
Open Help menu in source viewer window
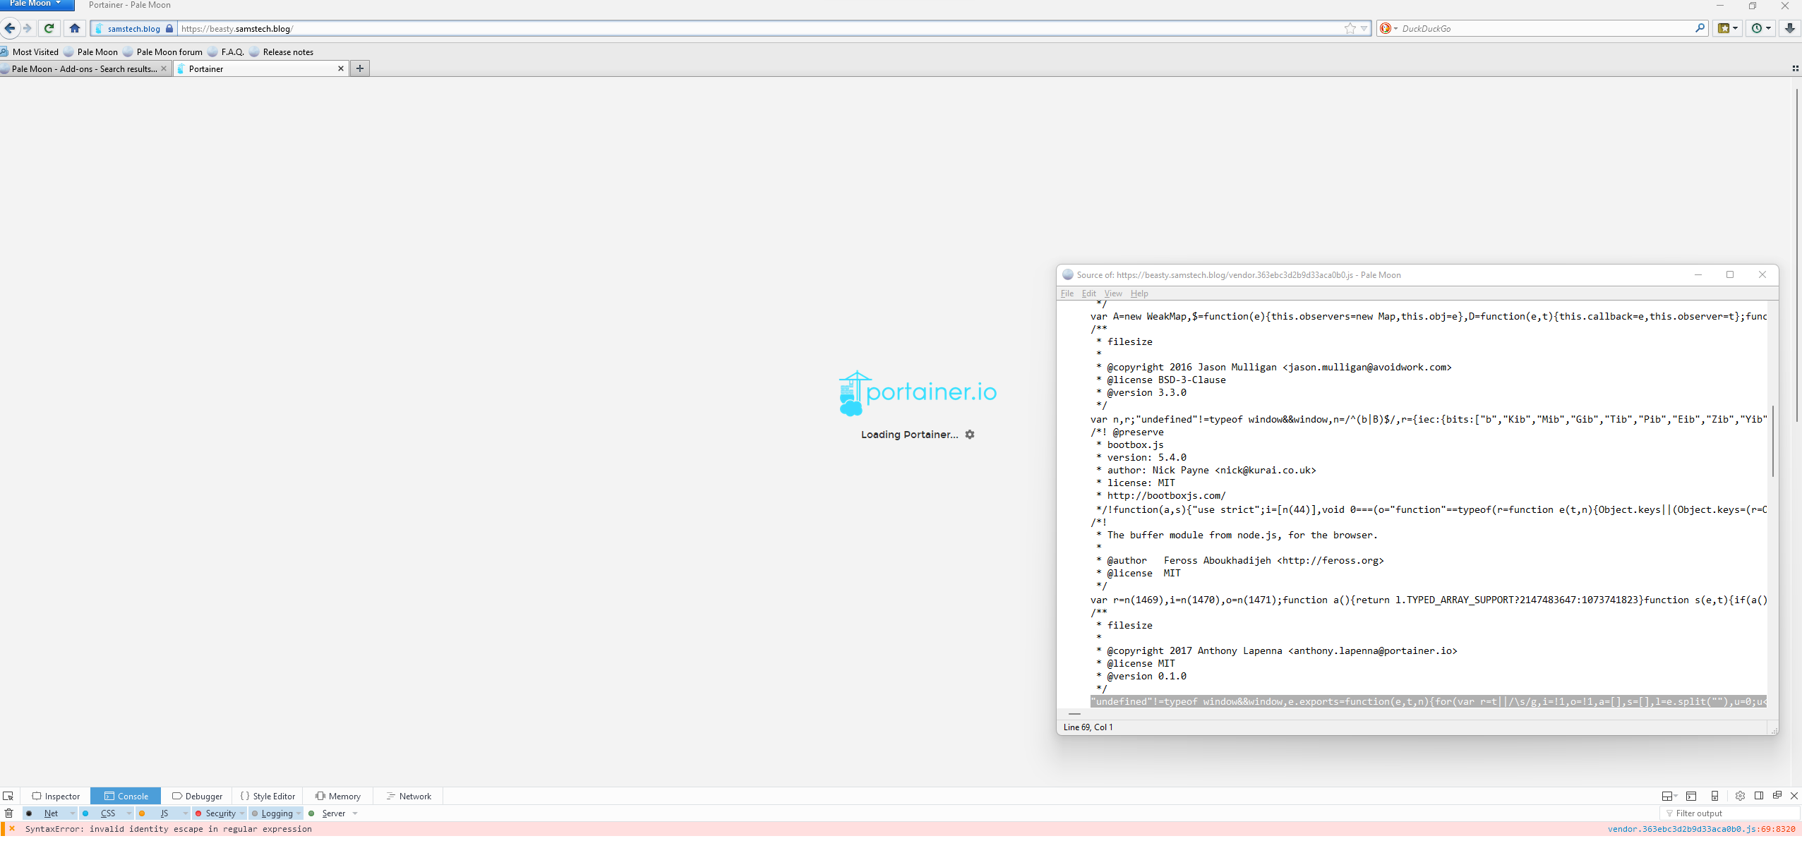[x=1139, y=293]
